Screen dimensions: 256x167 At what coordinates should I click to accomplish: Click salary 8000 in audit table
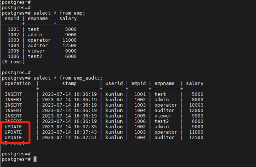coord(197,99)
